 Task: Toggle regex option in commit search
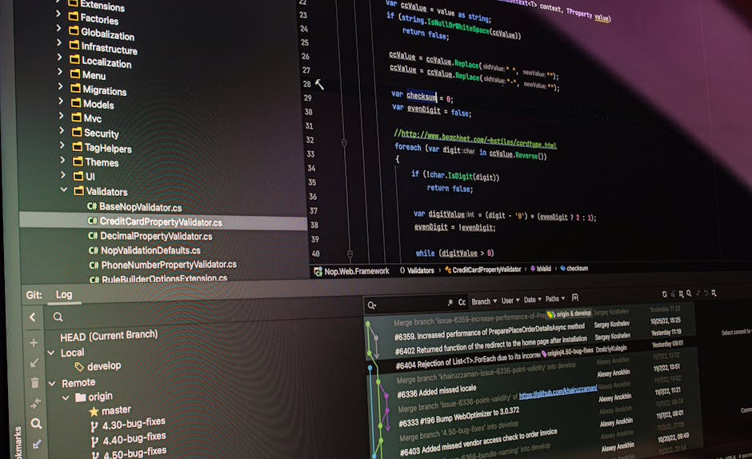point(450,303)
